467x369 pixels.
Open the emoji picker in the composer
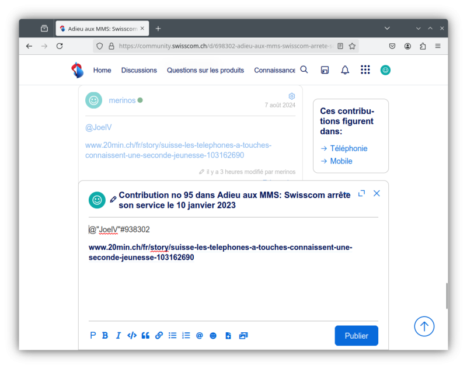[x=213, y=336]
